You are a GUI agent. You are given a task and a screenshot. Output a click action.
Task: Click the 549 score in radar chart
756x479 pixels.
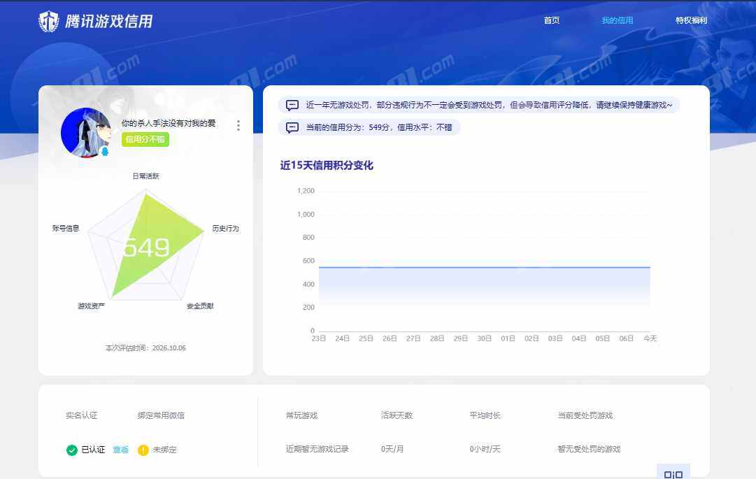pos(146,248)
